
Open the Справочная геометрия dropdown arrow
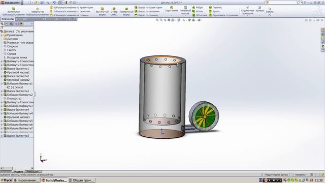click(247, 16)
